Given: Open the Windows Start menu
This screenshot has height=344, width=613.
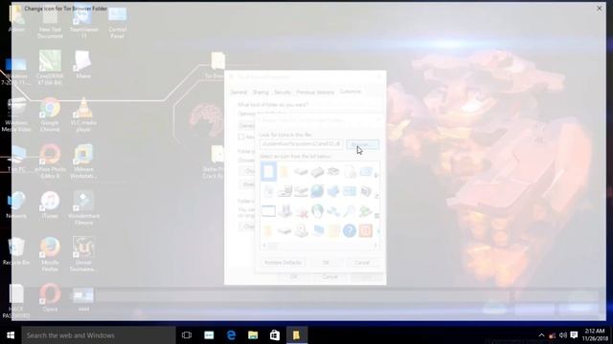Looking at the screenshot, I should pos(11,335).
